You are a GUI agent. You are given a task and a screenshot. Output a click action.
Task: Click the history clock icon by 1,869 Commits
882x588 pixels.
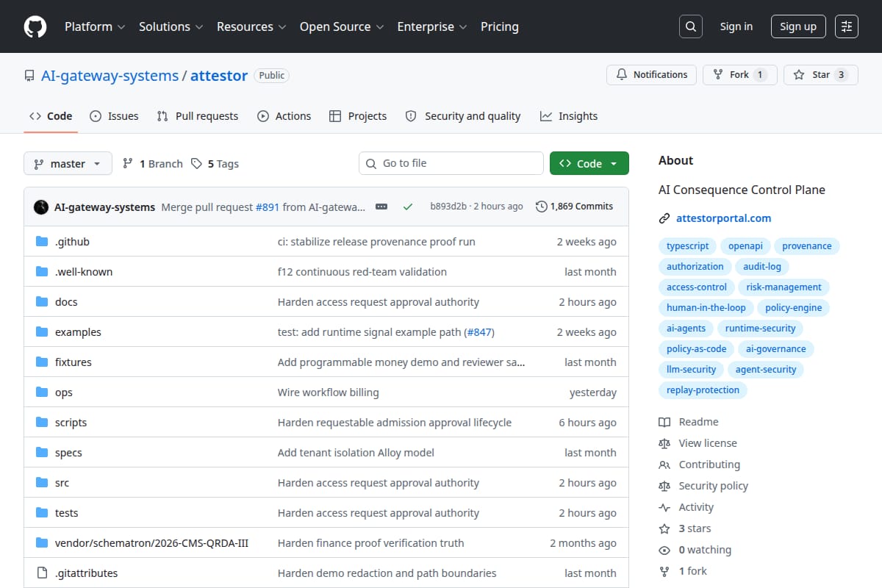(x=542, y=207)
